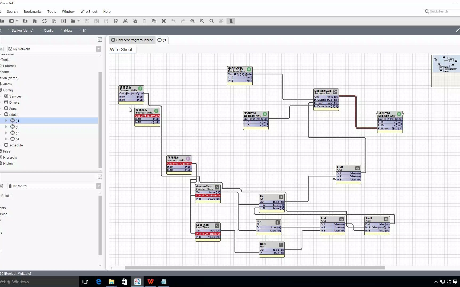The image size is (460, 287).
Task: Click the Quick Search field
Action: [442, 11]
